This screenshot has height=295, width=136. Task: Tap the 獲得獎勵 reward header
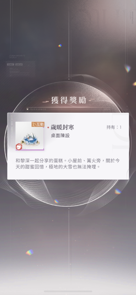click(69, 101)
